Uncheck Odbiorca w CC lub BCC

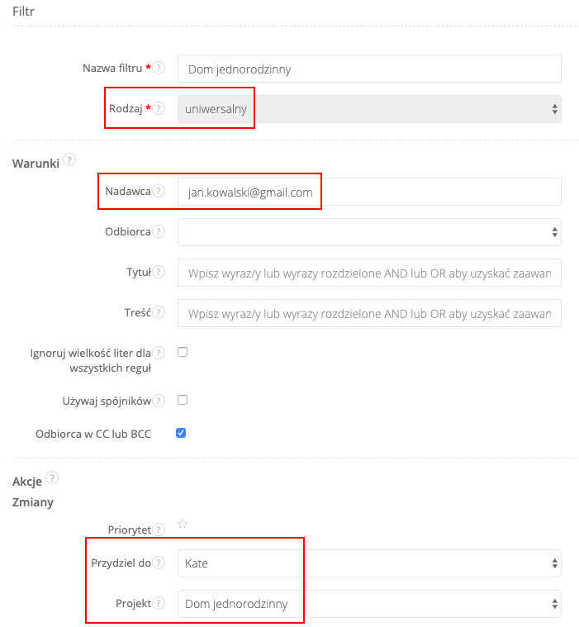pyautogui.click(x=182, y=432)
